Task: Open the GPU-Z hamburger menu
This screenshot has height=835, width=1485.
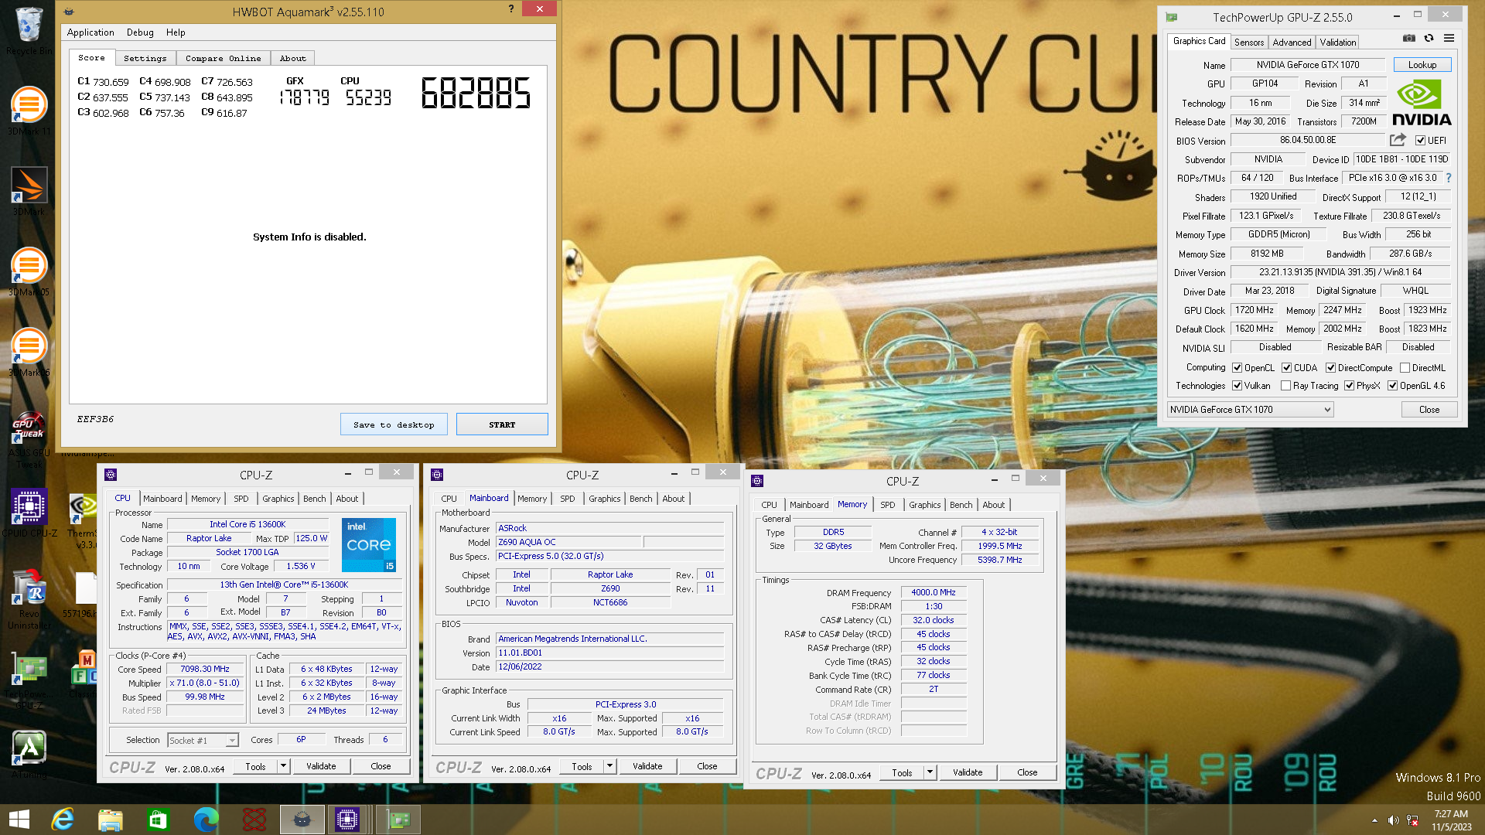Action: (1449, 38)
